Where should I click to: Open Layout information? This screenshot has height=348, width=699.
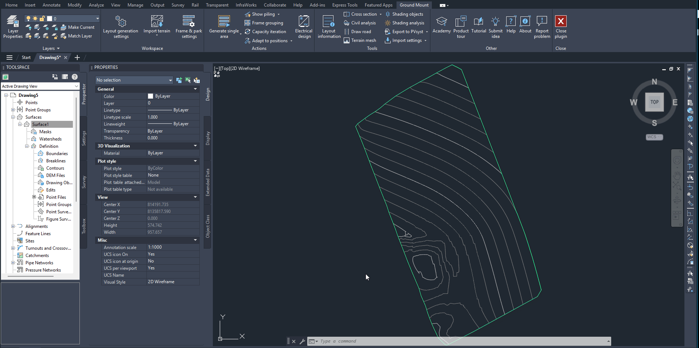pyautogui.click(x=329, y=27)
